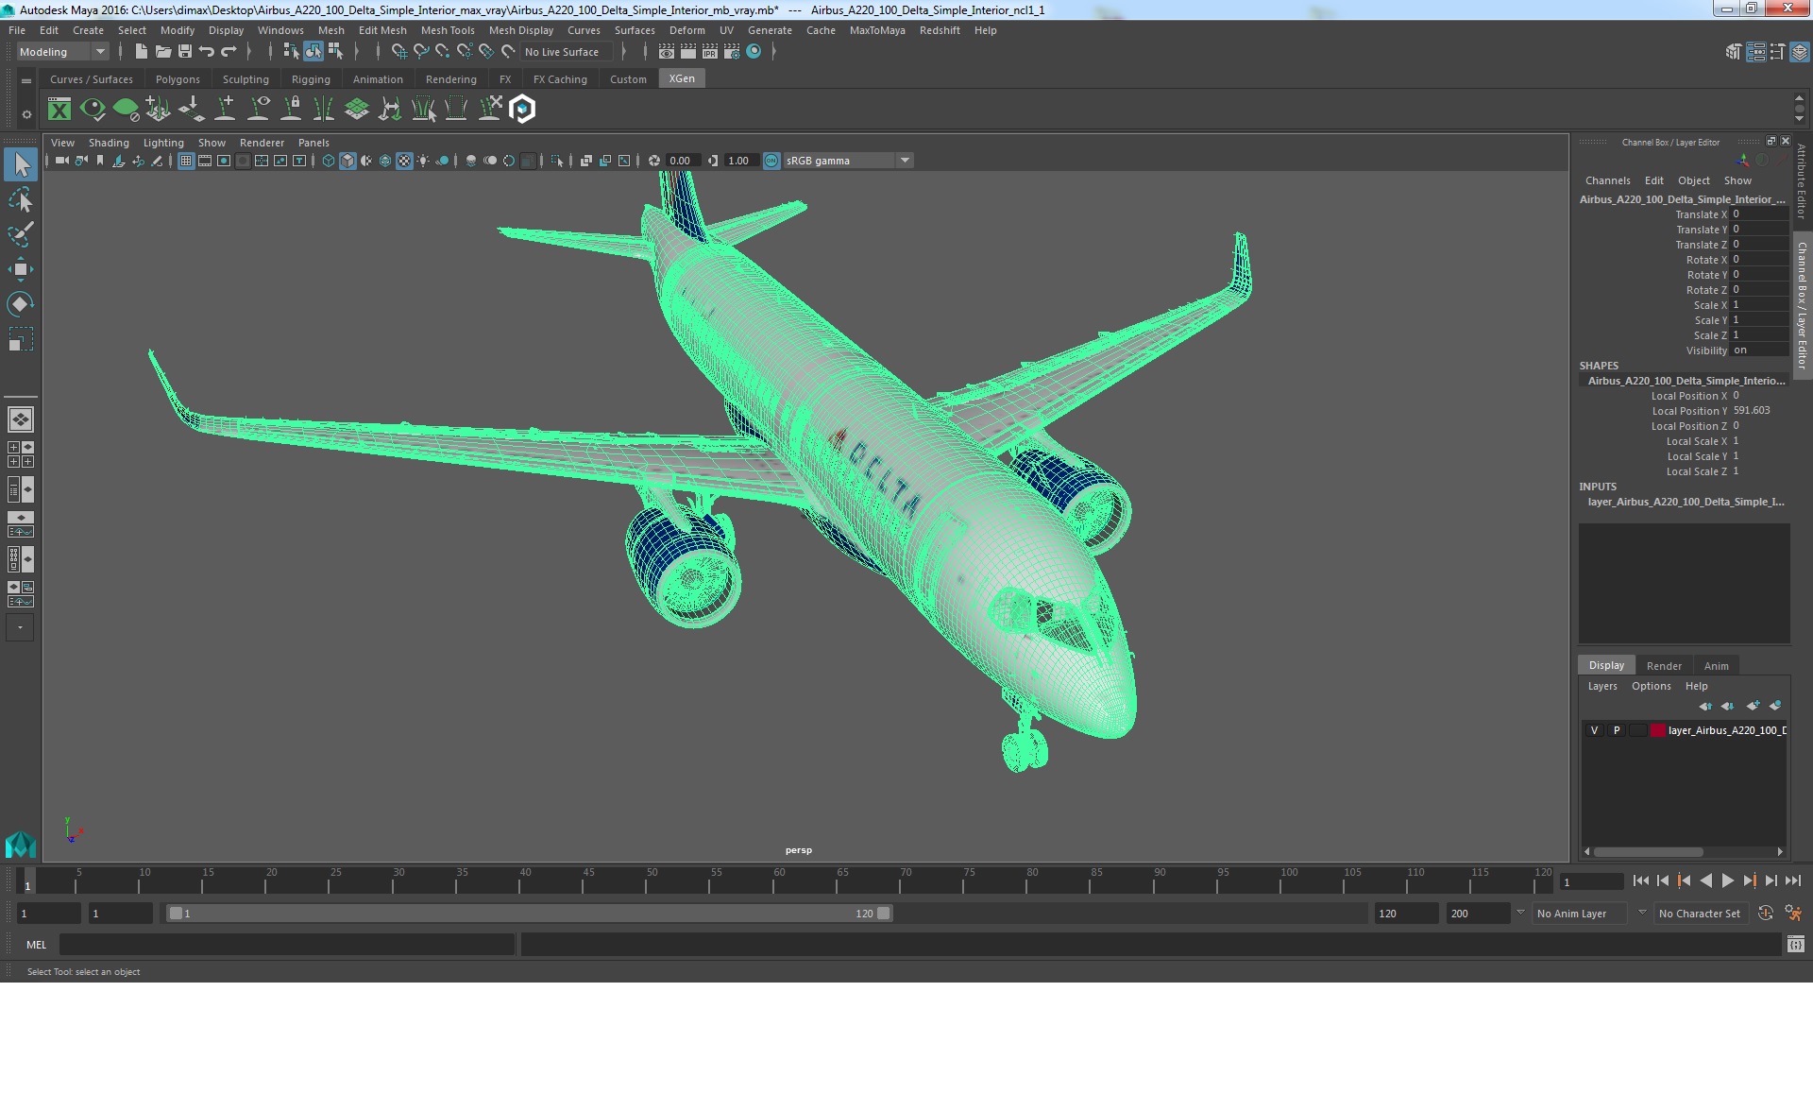Image resolution: width=1813 pixels, height=1094 pixels.
Task: Click frame 60 on the timeline
Action: [774, 881]
